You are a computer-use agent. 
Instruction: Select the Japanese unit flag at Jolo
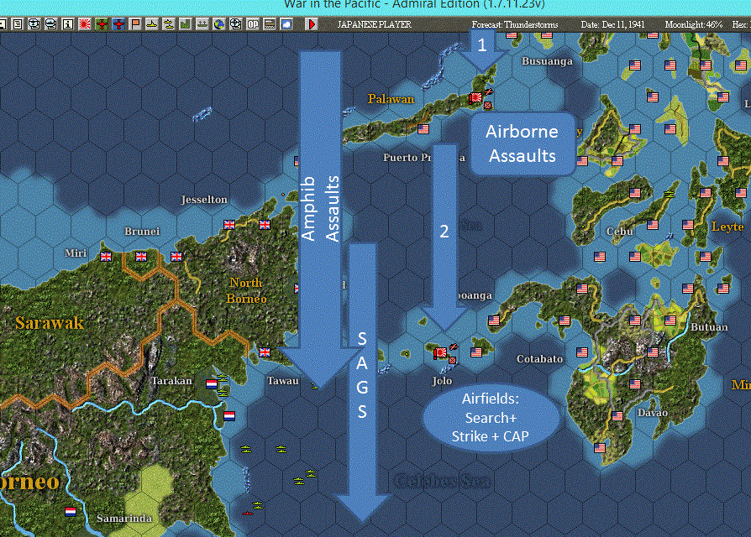point(440,353)
